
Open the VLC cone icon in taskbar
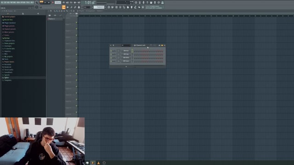(x=98, y=163)
